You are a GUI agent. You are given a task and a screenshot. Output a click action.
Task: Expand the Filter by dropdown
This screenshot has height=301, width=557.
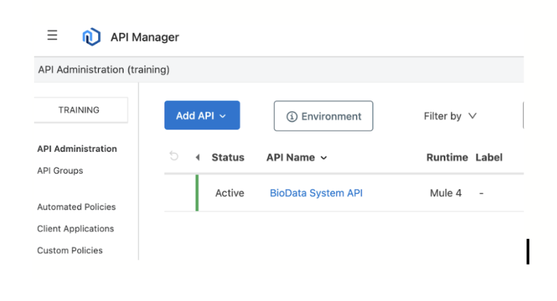(450, 116)
